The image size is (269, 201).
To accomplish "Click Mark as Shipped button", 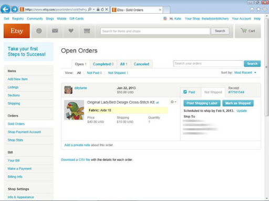I will (x=238, y=103).
